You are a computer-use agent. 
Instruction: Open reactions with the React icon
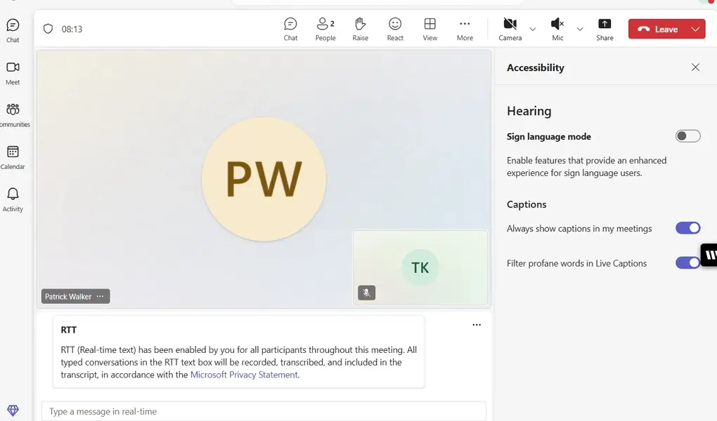click(x=394, y=28)
